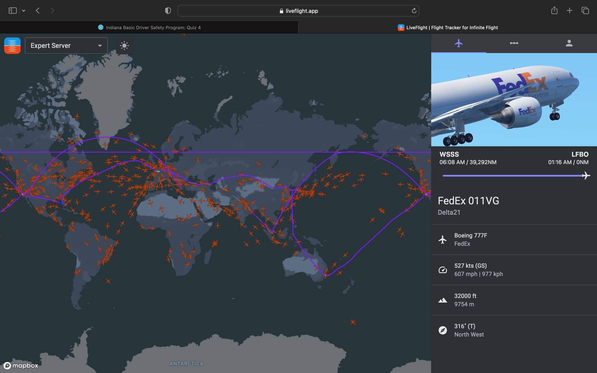This screenshot has width=597, height=373.
Task: Toggle the Safari sidebar
Action: 12,11
